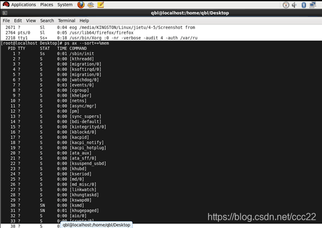The image size is (322, 228).
Task: Open the terminal Search menu
Action: pyautogui.click(x=47, y=20)
